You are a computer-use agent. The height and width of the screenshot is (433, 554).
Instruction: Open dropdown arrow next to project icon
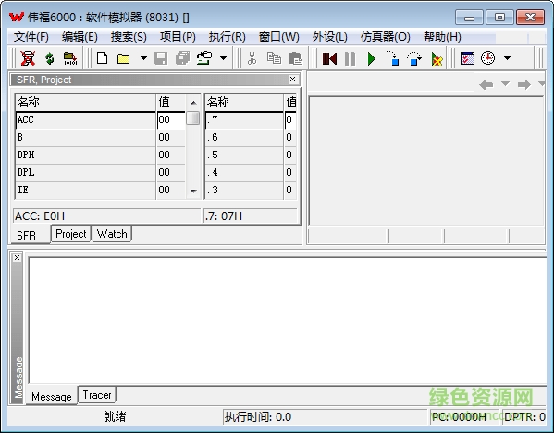click(223, 57)
